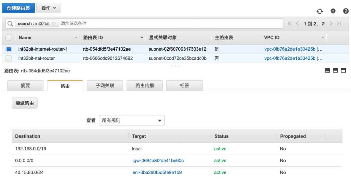Open eni-0ba290f5d5fe9e1b9 target link
This screenshot has width=351, height=179.
coord(157,173)
